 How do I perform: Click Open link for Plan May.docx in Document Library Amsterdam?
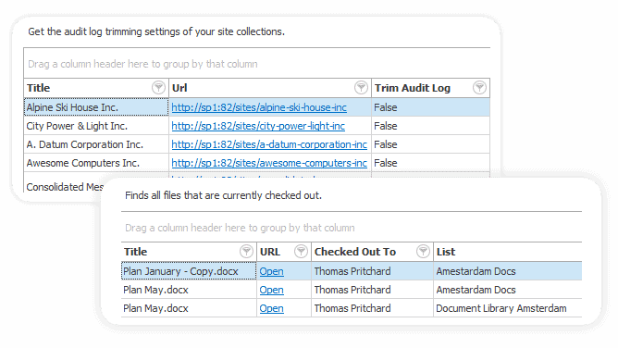(x=272, y=308)
